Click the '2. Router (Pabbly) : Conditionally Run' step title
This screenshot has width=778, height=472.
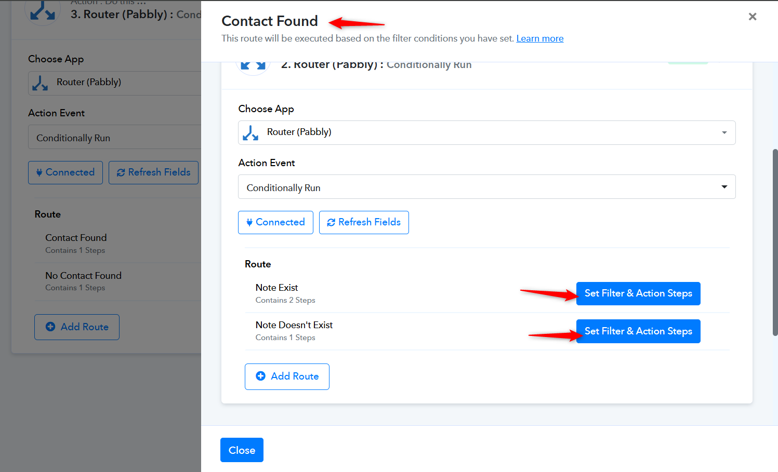pyautogui.click(x=376, y=65)
